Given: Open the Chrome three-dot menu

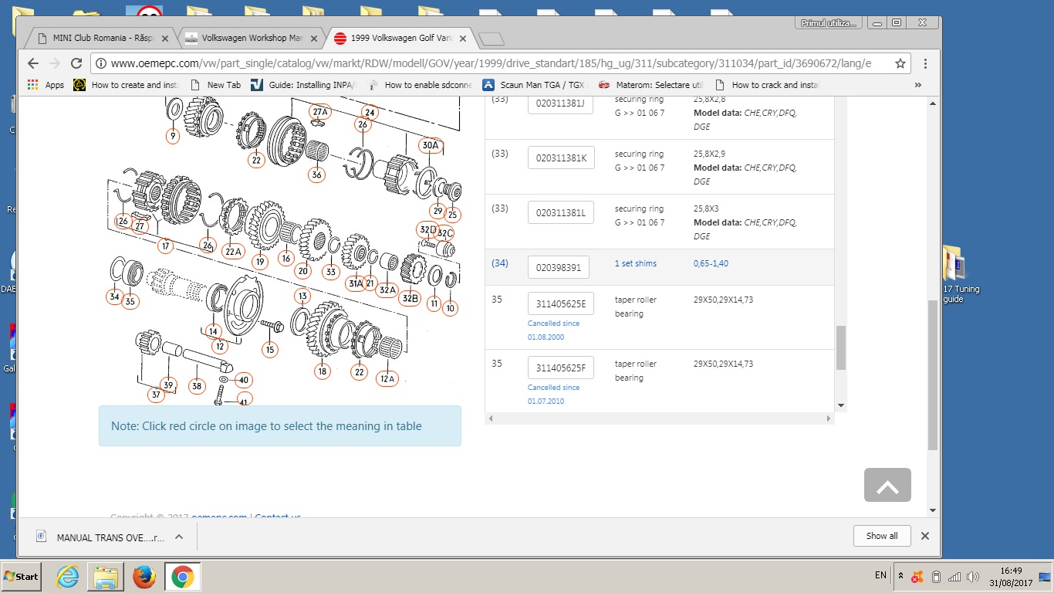Looking at the screenshot, I should (925, 63).
